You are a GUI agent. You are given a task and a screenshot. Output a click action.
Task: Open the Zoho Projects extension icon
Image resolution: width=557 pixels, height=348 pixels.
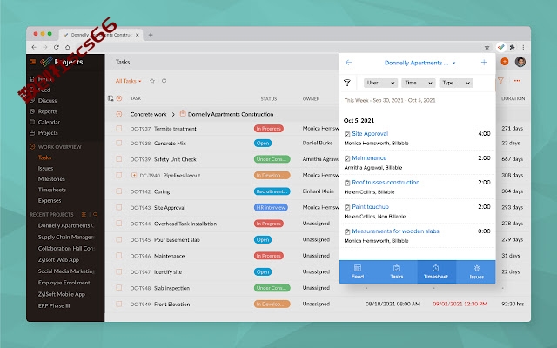point(501,47)
